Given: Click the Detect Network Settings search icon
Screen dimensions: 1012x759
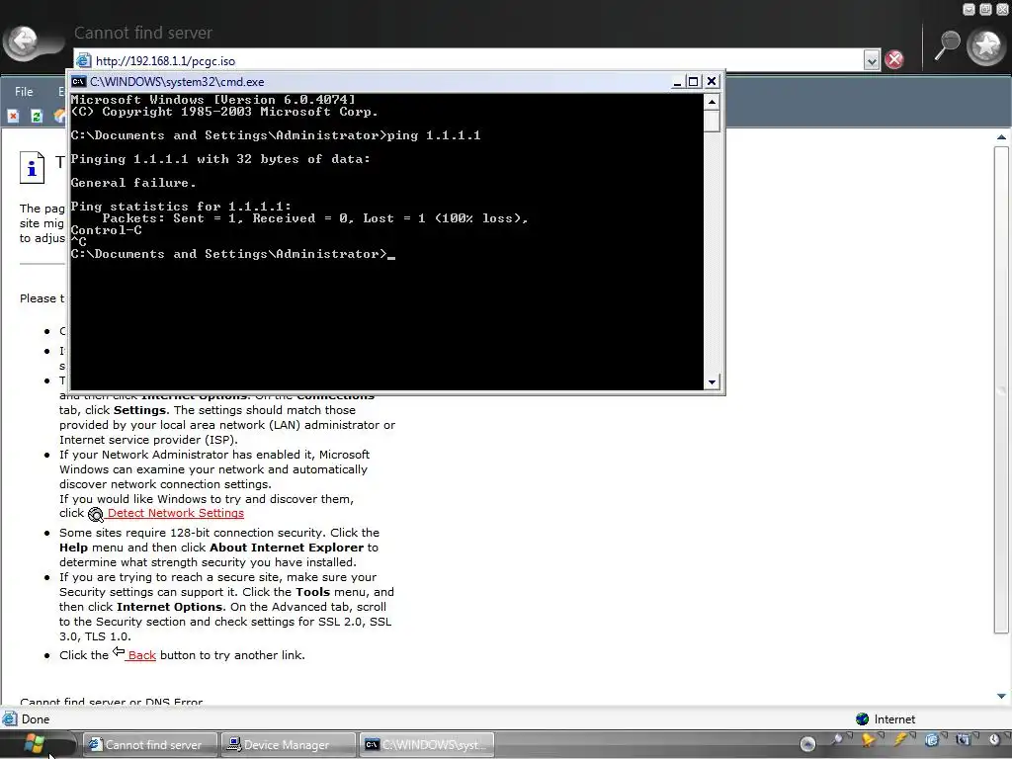Looking at the screenshot, I should [x=96, y=514].
